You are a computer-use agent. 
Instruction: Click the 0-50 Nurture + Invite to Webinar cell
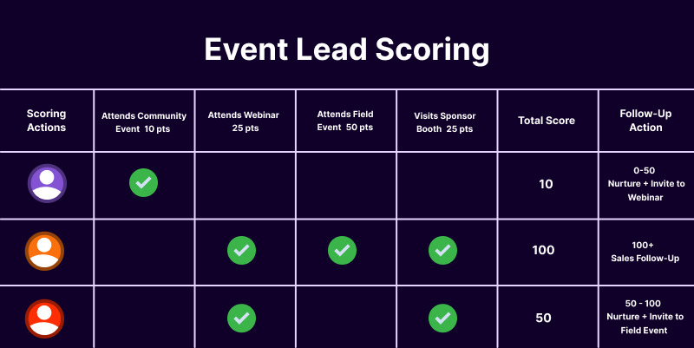click(644, 183)
